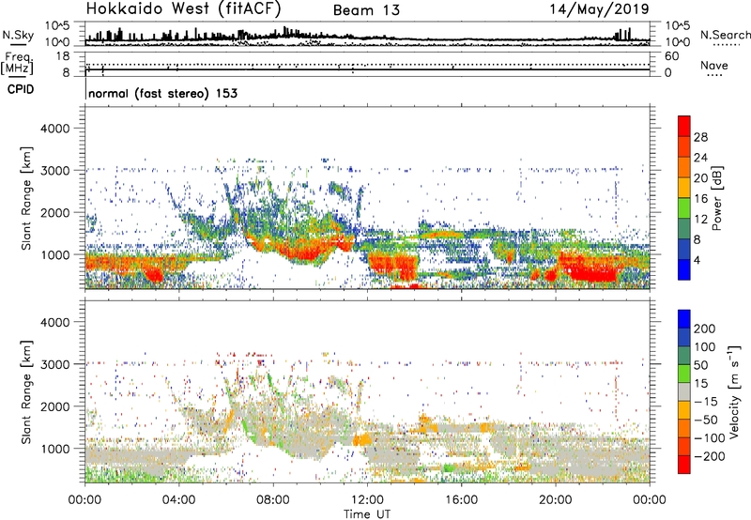The image size is (751, 520).
Task: Select the 12:00 time axis tick
Action: [x=367, y=498]
